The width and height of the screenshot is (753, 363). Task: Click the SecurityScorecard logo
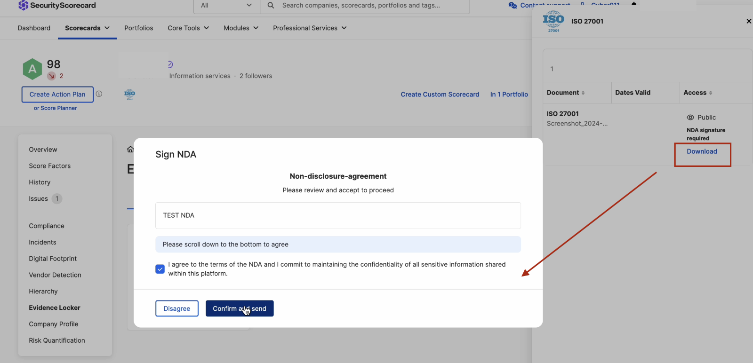[57, 6]
